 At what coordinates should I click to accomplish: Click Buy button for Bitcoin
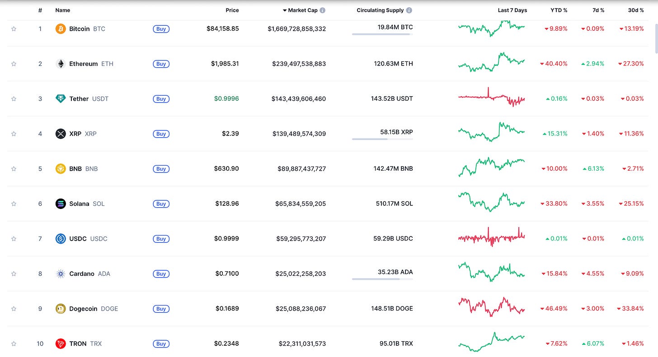click(161, 29)
